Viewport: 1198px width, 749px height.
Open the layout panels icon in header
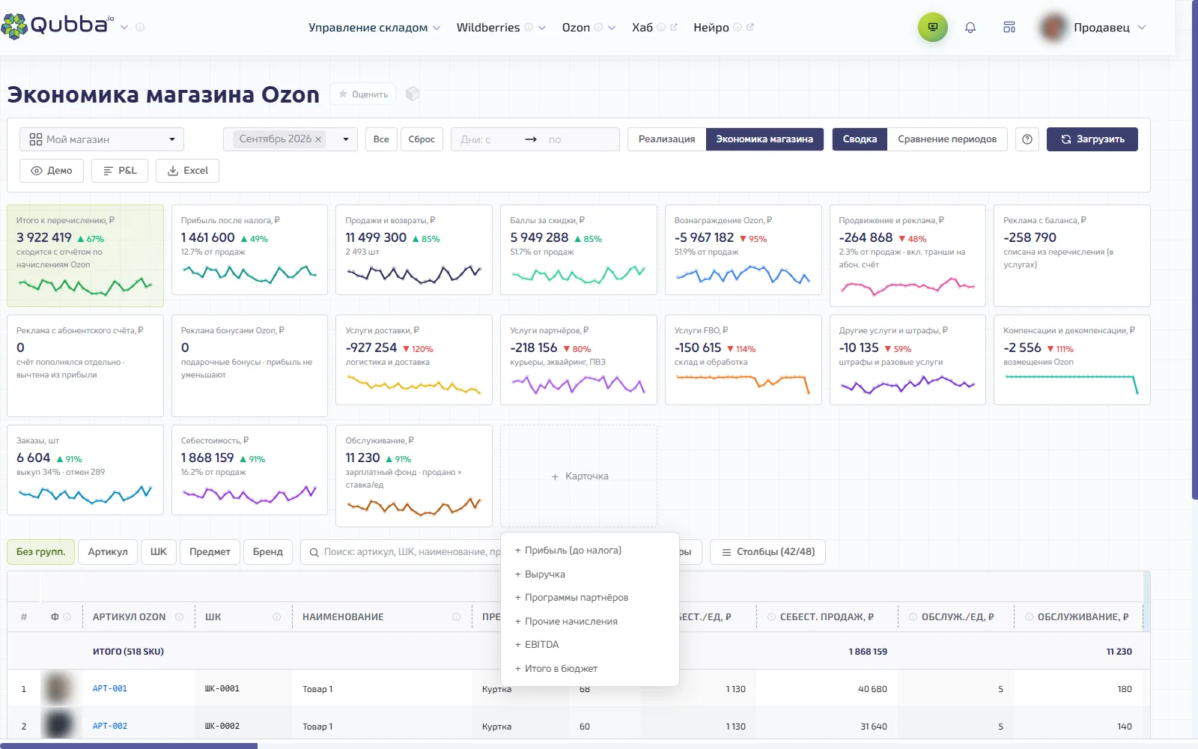click(x=1009, y=28)
